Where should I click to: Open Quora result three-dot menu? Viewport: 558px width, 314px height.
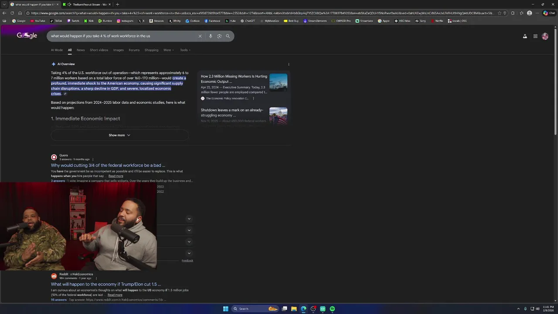coord(93,159)
